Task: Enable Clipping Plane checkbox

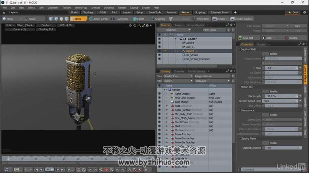Action: pyautogui.click(x=265, y=143)
